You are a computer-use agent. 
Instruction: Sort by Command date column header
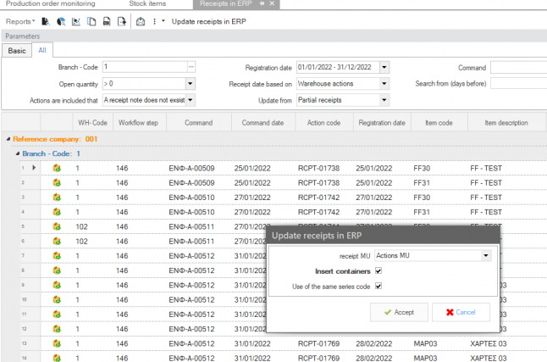(262, 123)
